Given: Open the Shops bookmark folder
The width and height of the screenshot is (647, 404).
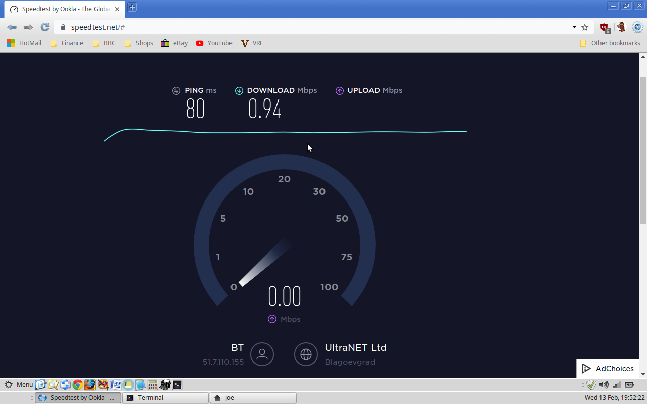Looking at the screenshot, I should click(138, 43).
